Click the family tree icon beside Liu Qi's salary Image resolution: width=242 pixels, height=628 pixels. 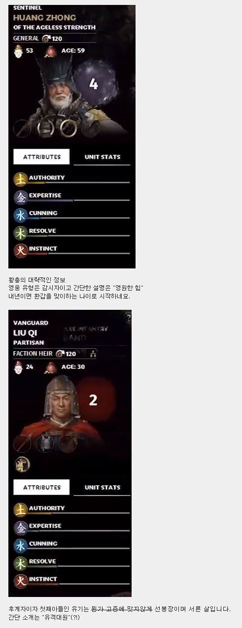tap(93, 354)
